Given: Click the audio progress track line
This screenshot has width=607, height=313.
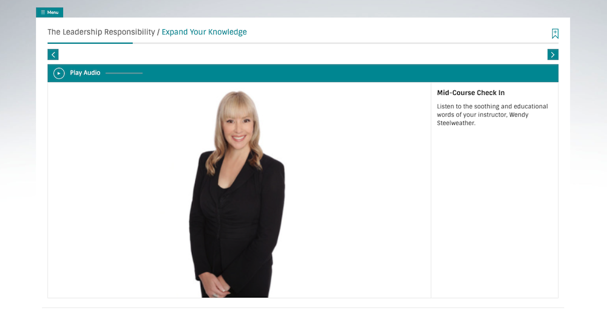Looking at the screenshot, I should [x=124, y=73].
